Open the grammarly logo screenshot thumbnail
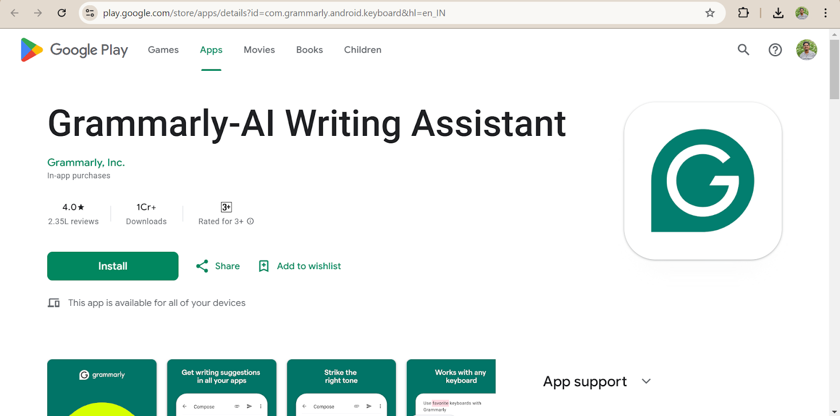The image size is (840, 416). [x=102, y=388]
